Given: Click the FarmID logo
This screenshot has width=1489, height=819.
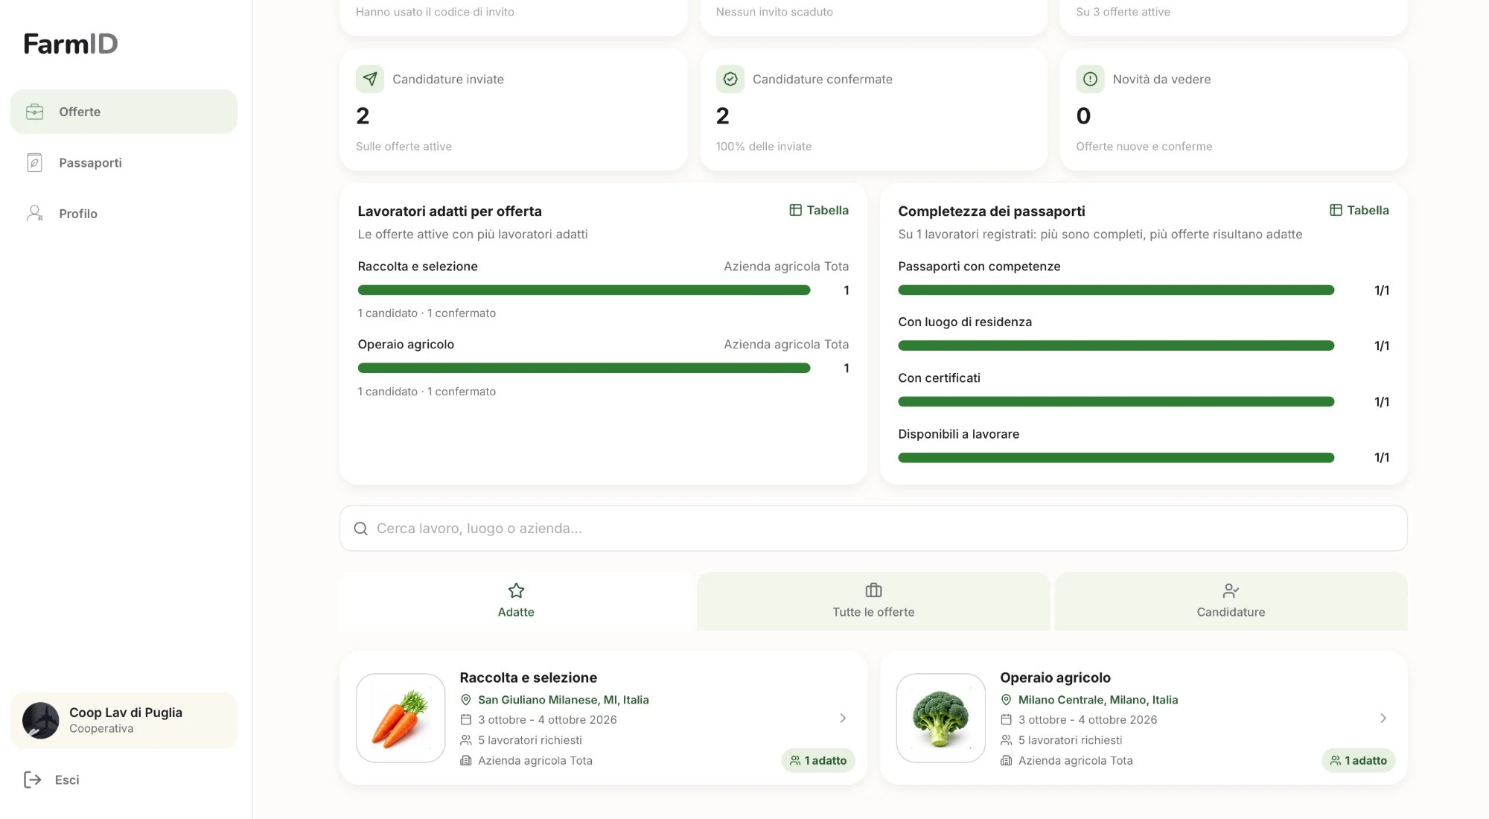Looking at the screenshot, I should tap(71, 44).
